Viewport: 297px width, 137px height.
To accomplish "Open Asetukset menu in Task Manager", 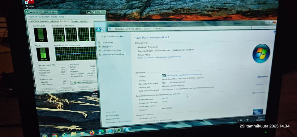I will 44,17.
